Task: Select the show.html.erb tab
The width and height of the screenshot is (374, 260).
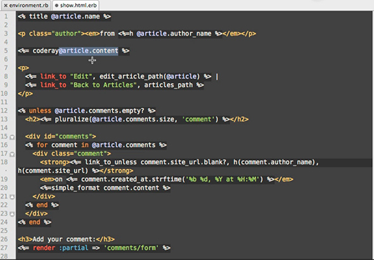Action: pyautogui.click(x=75, y=5)
